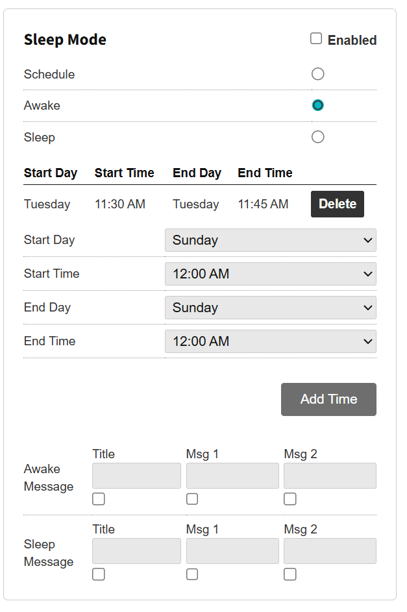Select the Awake radio button
The width and height of the screenshot is (407, 612).
pyautogui.click(x=317, y=105)
